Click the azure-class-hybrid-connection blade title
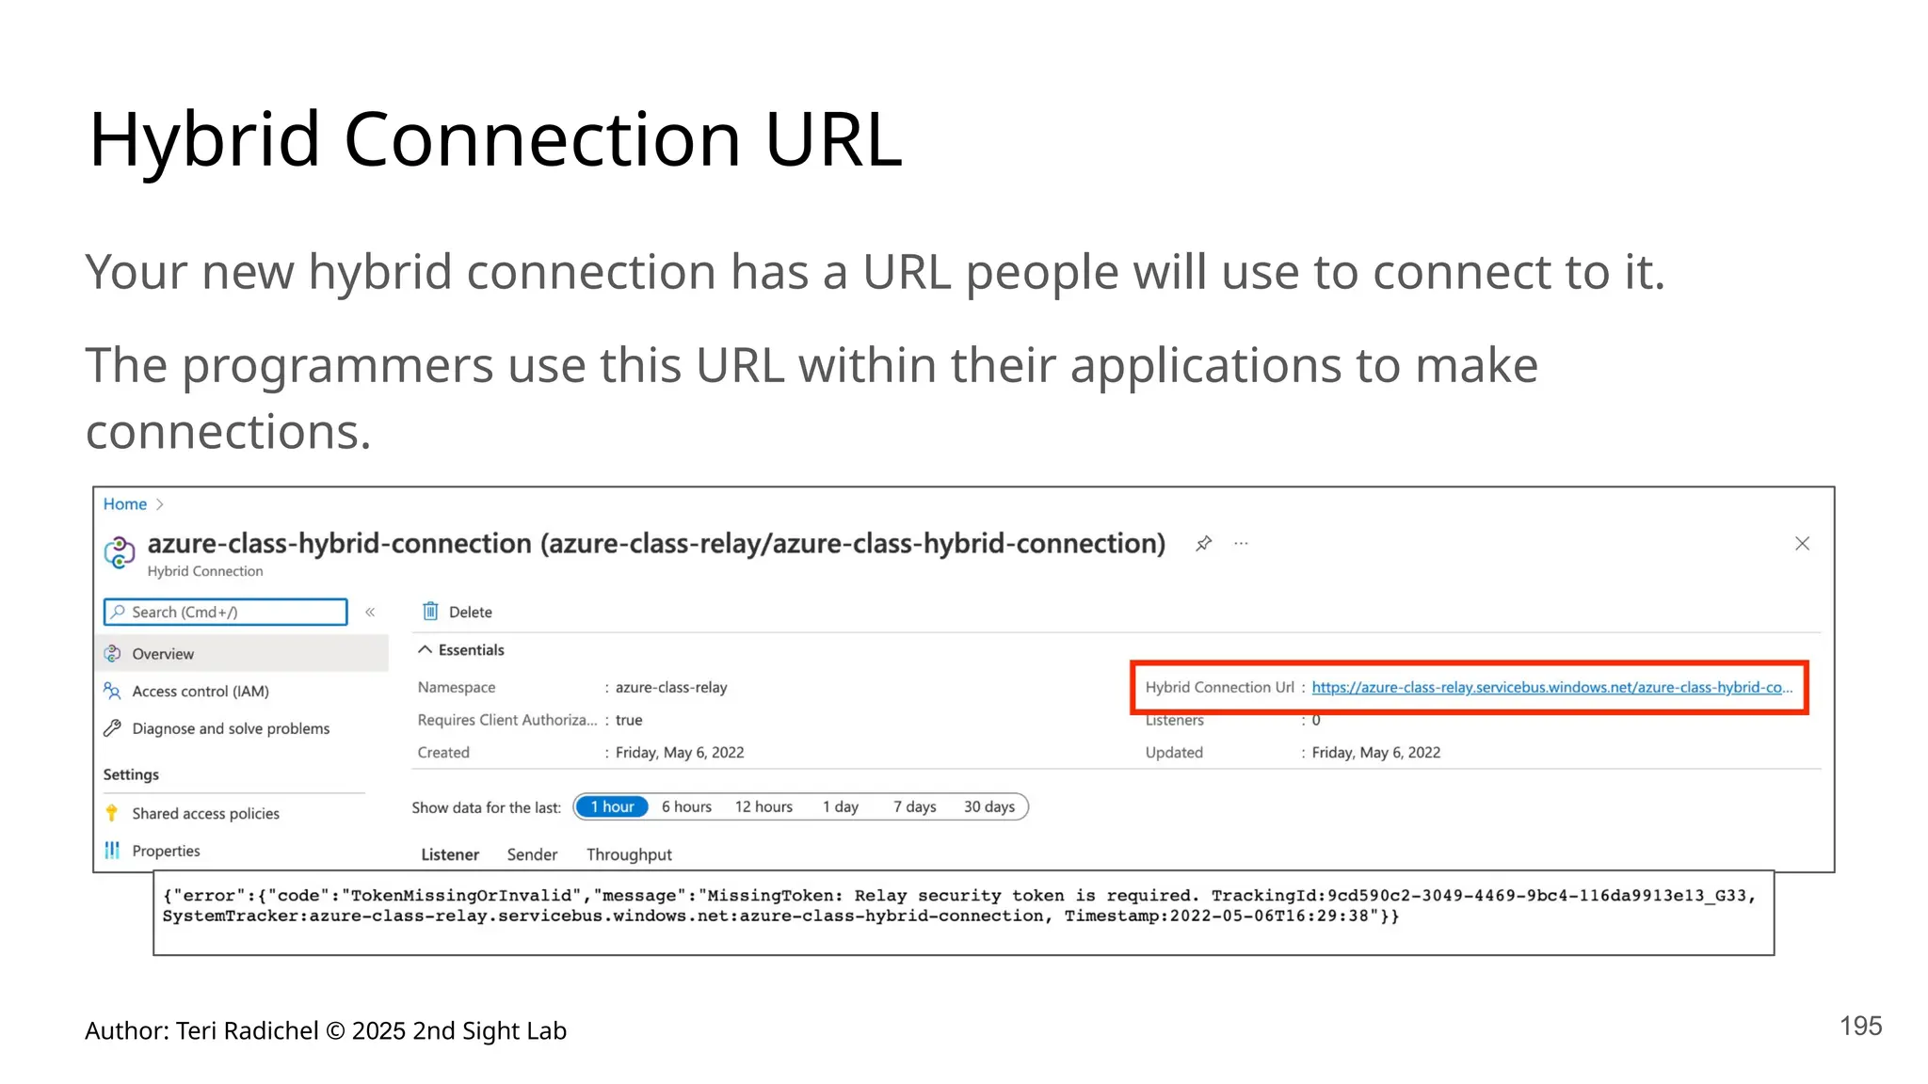 [656, 544]
